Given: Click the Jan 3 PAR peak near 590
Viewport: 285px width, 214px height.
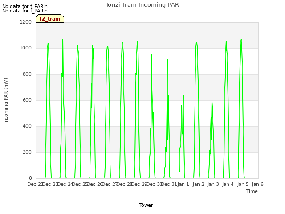Looking at the screenshot, I should tap(212, 102).
